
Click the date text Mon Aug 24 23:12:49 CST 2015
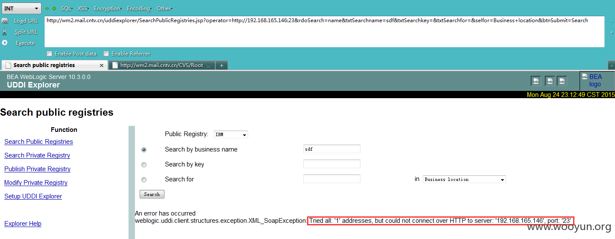click(571, 95)
